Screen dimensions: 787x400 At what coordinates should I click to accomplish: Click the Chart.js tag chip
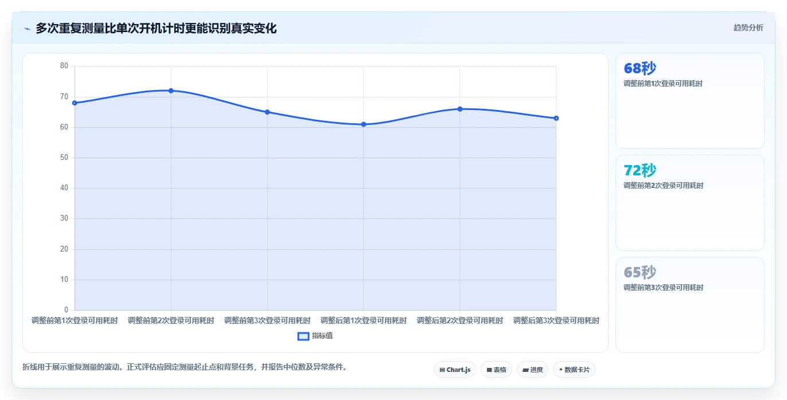point(455,370)
